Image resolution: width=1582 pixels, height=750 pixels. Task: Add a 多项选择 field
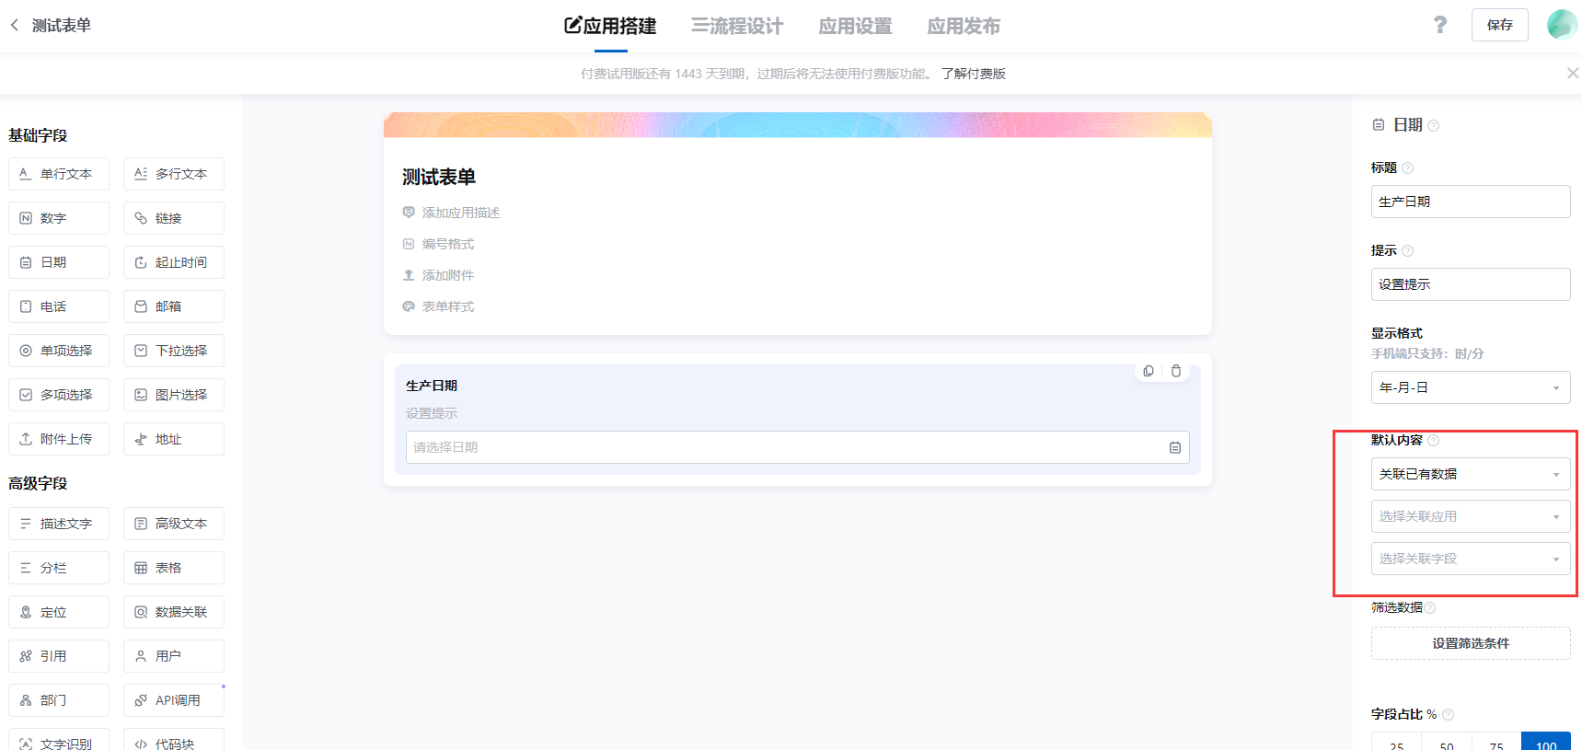click(x=59, y=395)
